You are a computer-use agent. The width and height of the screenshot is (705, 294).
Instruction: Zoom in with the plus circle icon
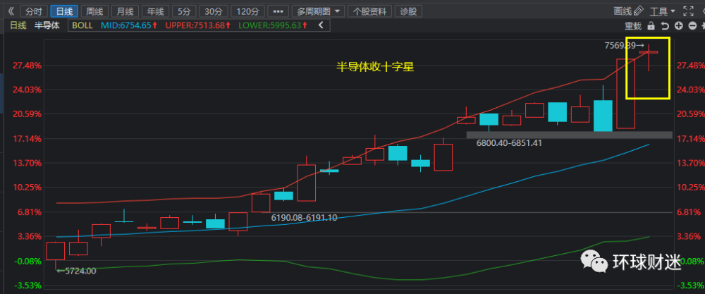pos(679,26)
